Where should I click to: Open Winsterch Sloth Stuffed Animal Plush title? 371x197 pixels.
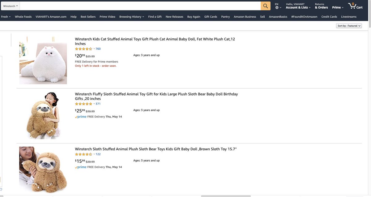(x=156, y=149)
